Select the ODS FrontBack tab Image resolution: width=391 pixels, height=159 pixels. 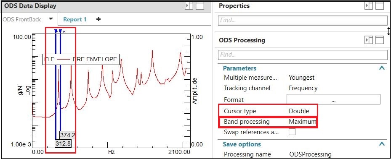point(22,19)
